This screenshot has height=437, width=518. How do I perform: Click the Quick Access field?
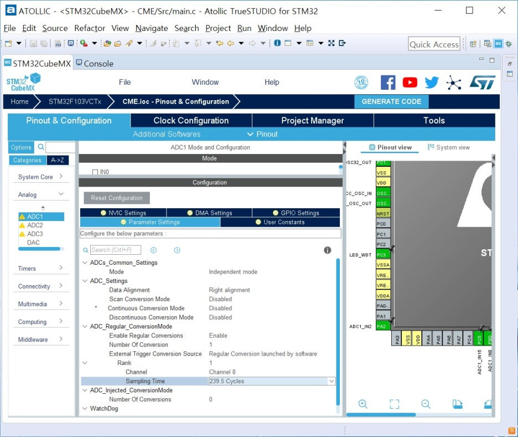coord(434,44)
